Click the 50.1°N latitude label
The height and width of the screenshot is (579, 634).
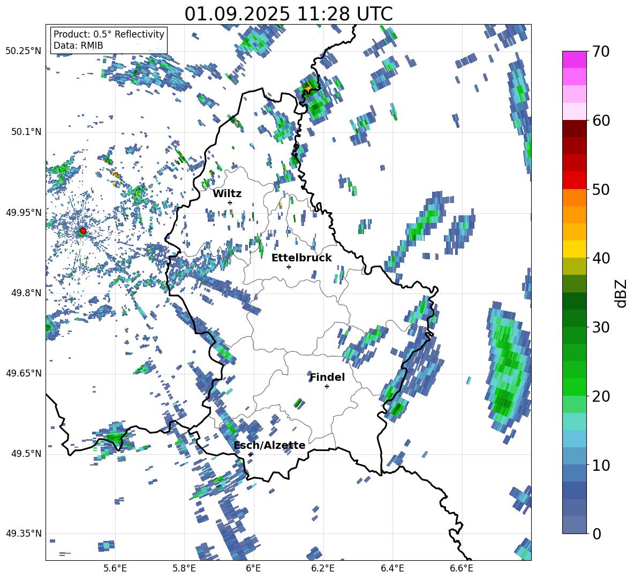coord(26,132)
